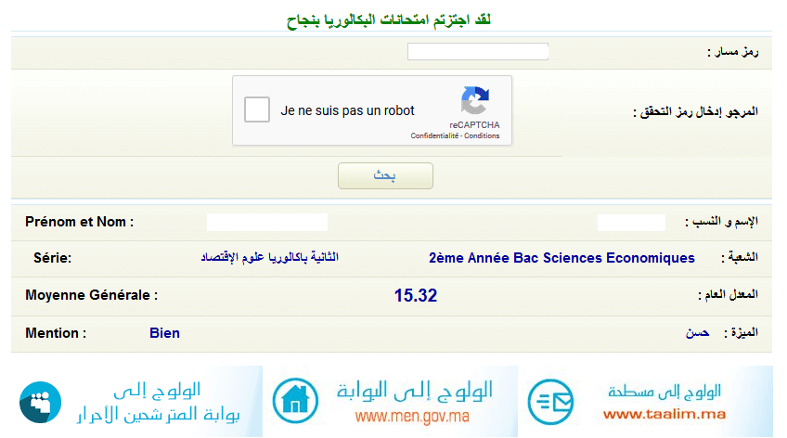
Task: Click the blank Prénom et Nom value box
Action: (x=267, y=222)
